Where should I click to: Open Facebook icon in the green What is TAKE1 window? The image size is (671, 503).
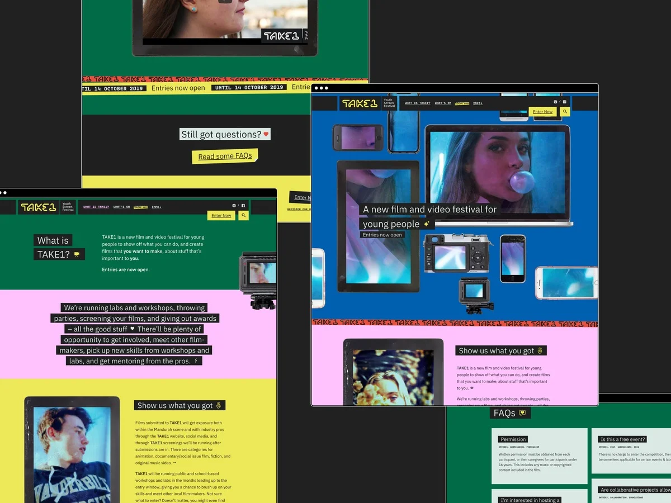point(243,206)
